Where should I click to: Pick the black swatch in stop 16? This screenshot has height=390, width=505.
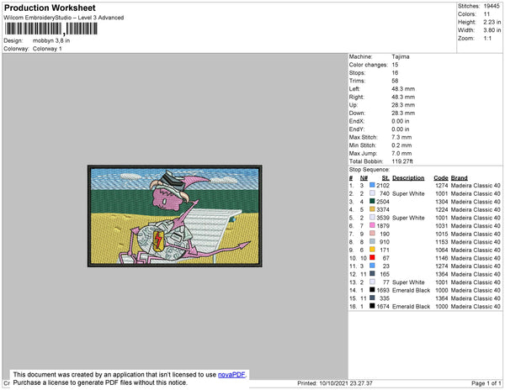[372, 306]
